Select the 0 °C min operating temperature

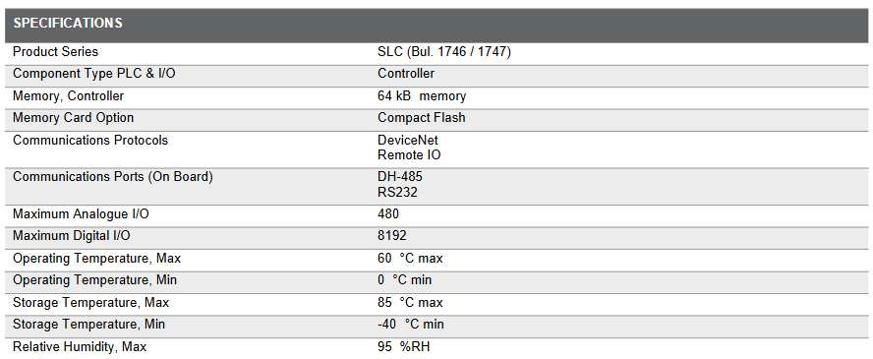click(405, 280)
